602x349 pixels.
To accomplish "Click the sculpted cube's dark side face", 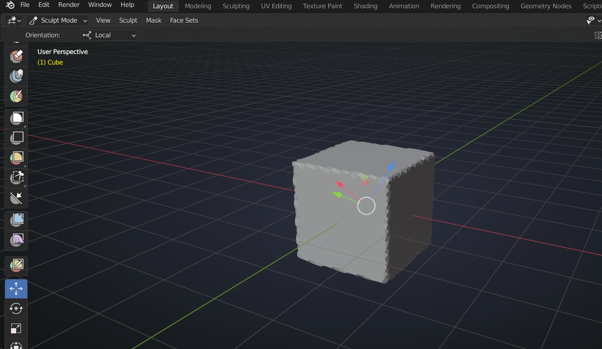I will tap(410, 217).
